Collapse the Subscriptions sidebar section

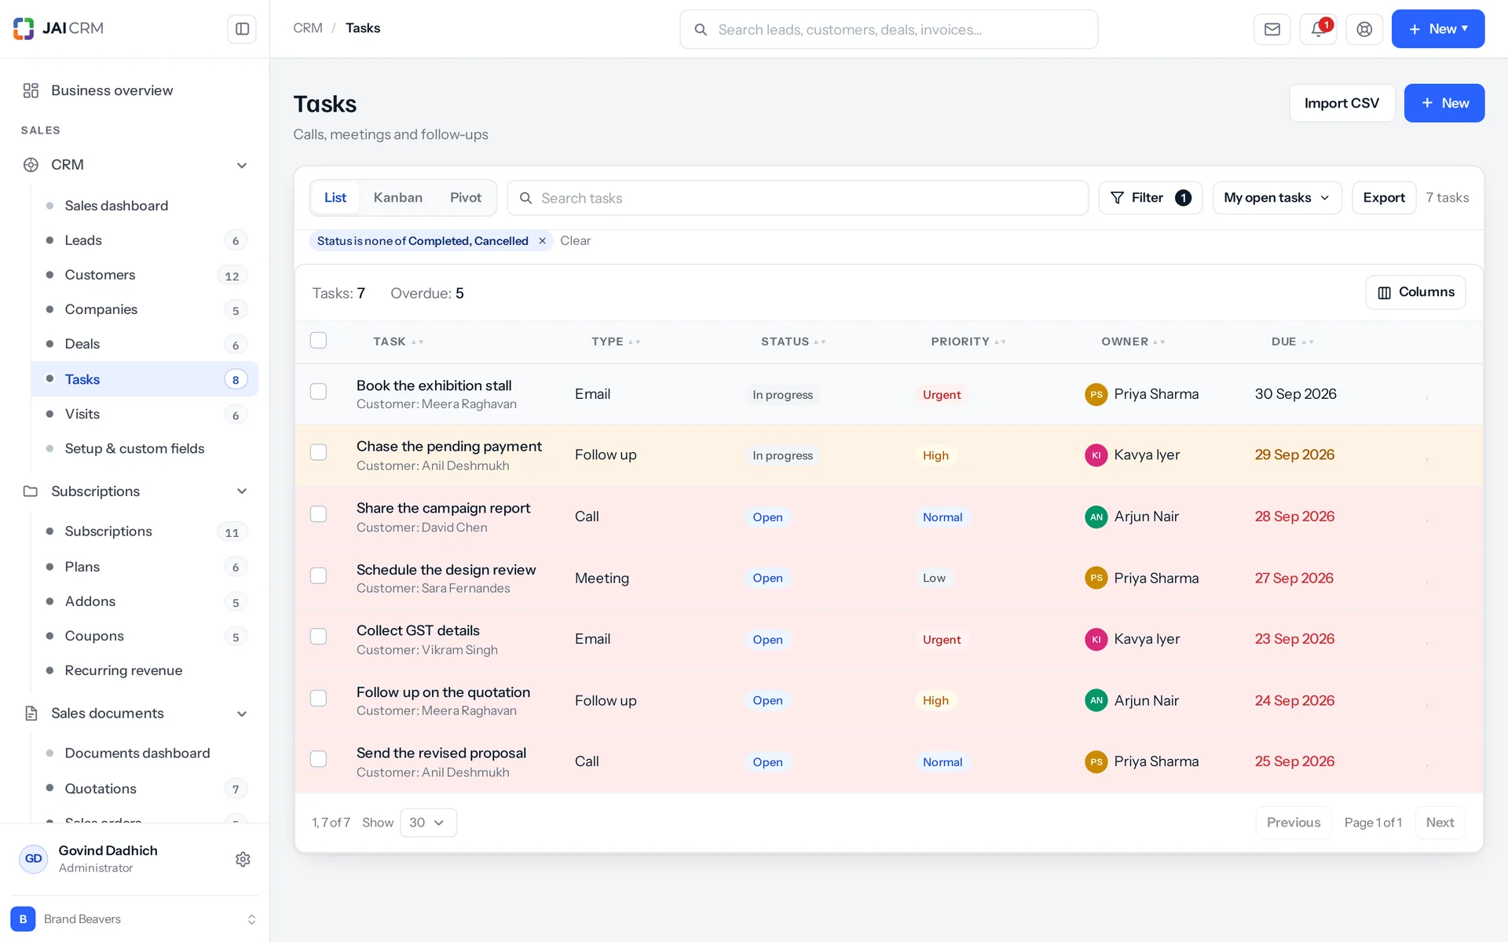[x=242, y=491]
